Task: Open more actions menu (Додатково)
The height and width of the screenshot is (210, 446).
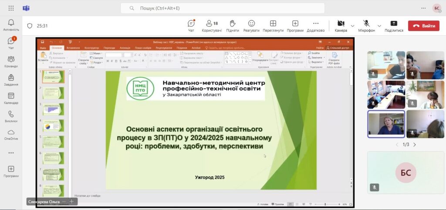Action: 315,25
